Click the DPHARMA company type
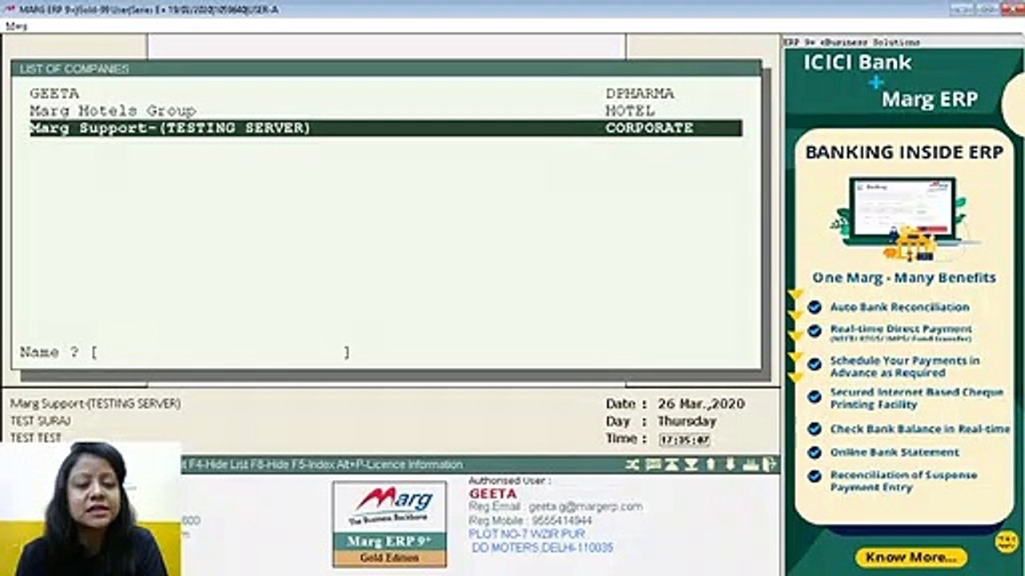Screen dimensions: 1025x576 (x=640, y=94)
